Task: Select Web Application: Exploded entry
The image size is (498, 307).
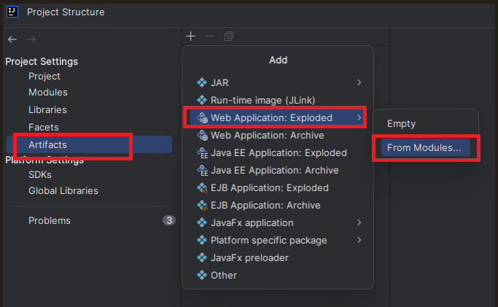Action: point(278,117)
